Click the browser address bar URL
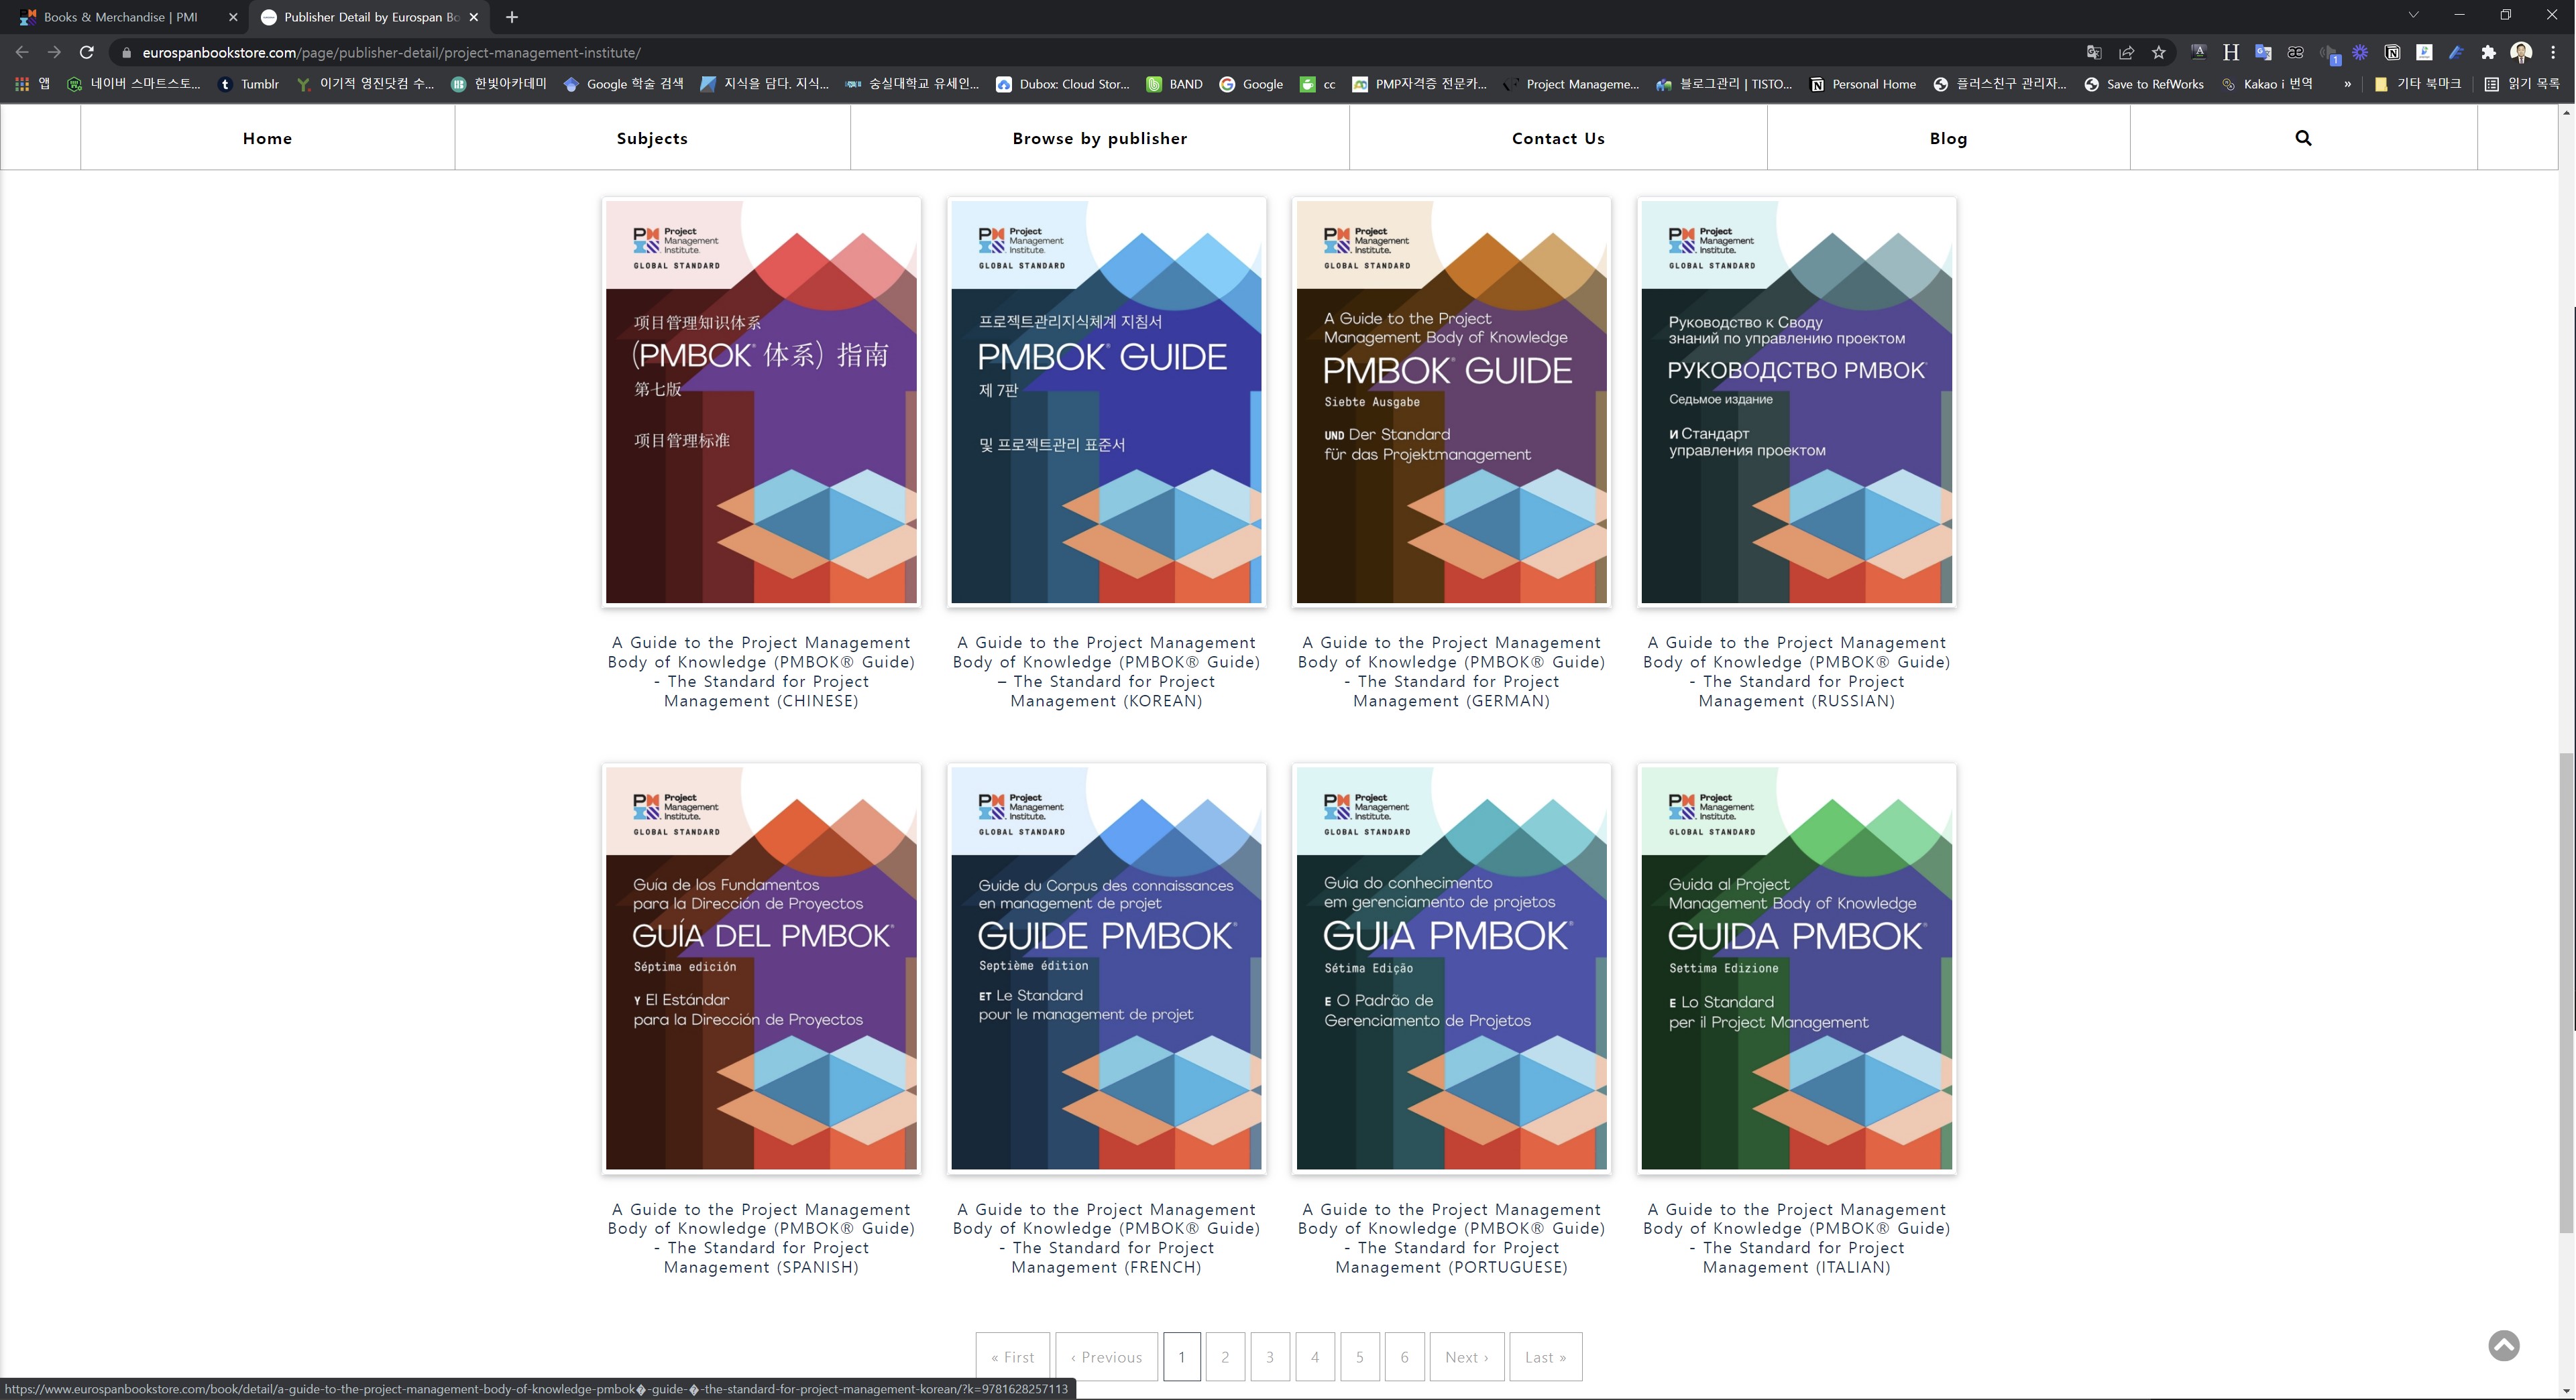 (x=390, y=53)
